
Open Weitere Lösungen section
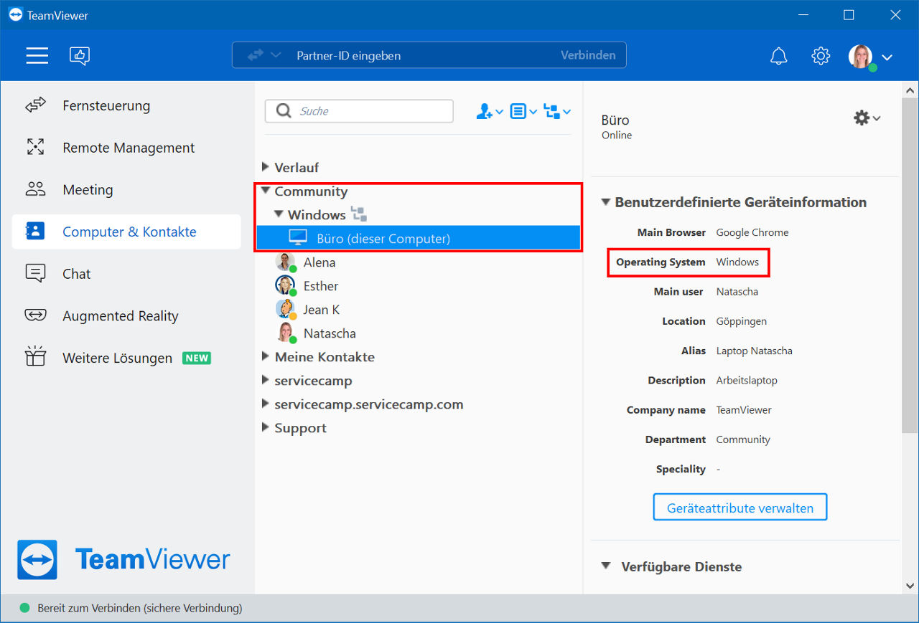pos(126,358)
